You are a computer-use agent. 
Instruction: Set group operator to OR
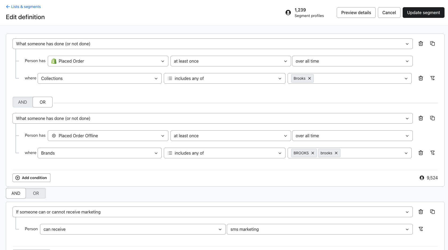[x=36, y=193]
